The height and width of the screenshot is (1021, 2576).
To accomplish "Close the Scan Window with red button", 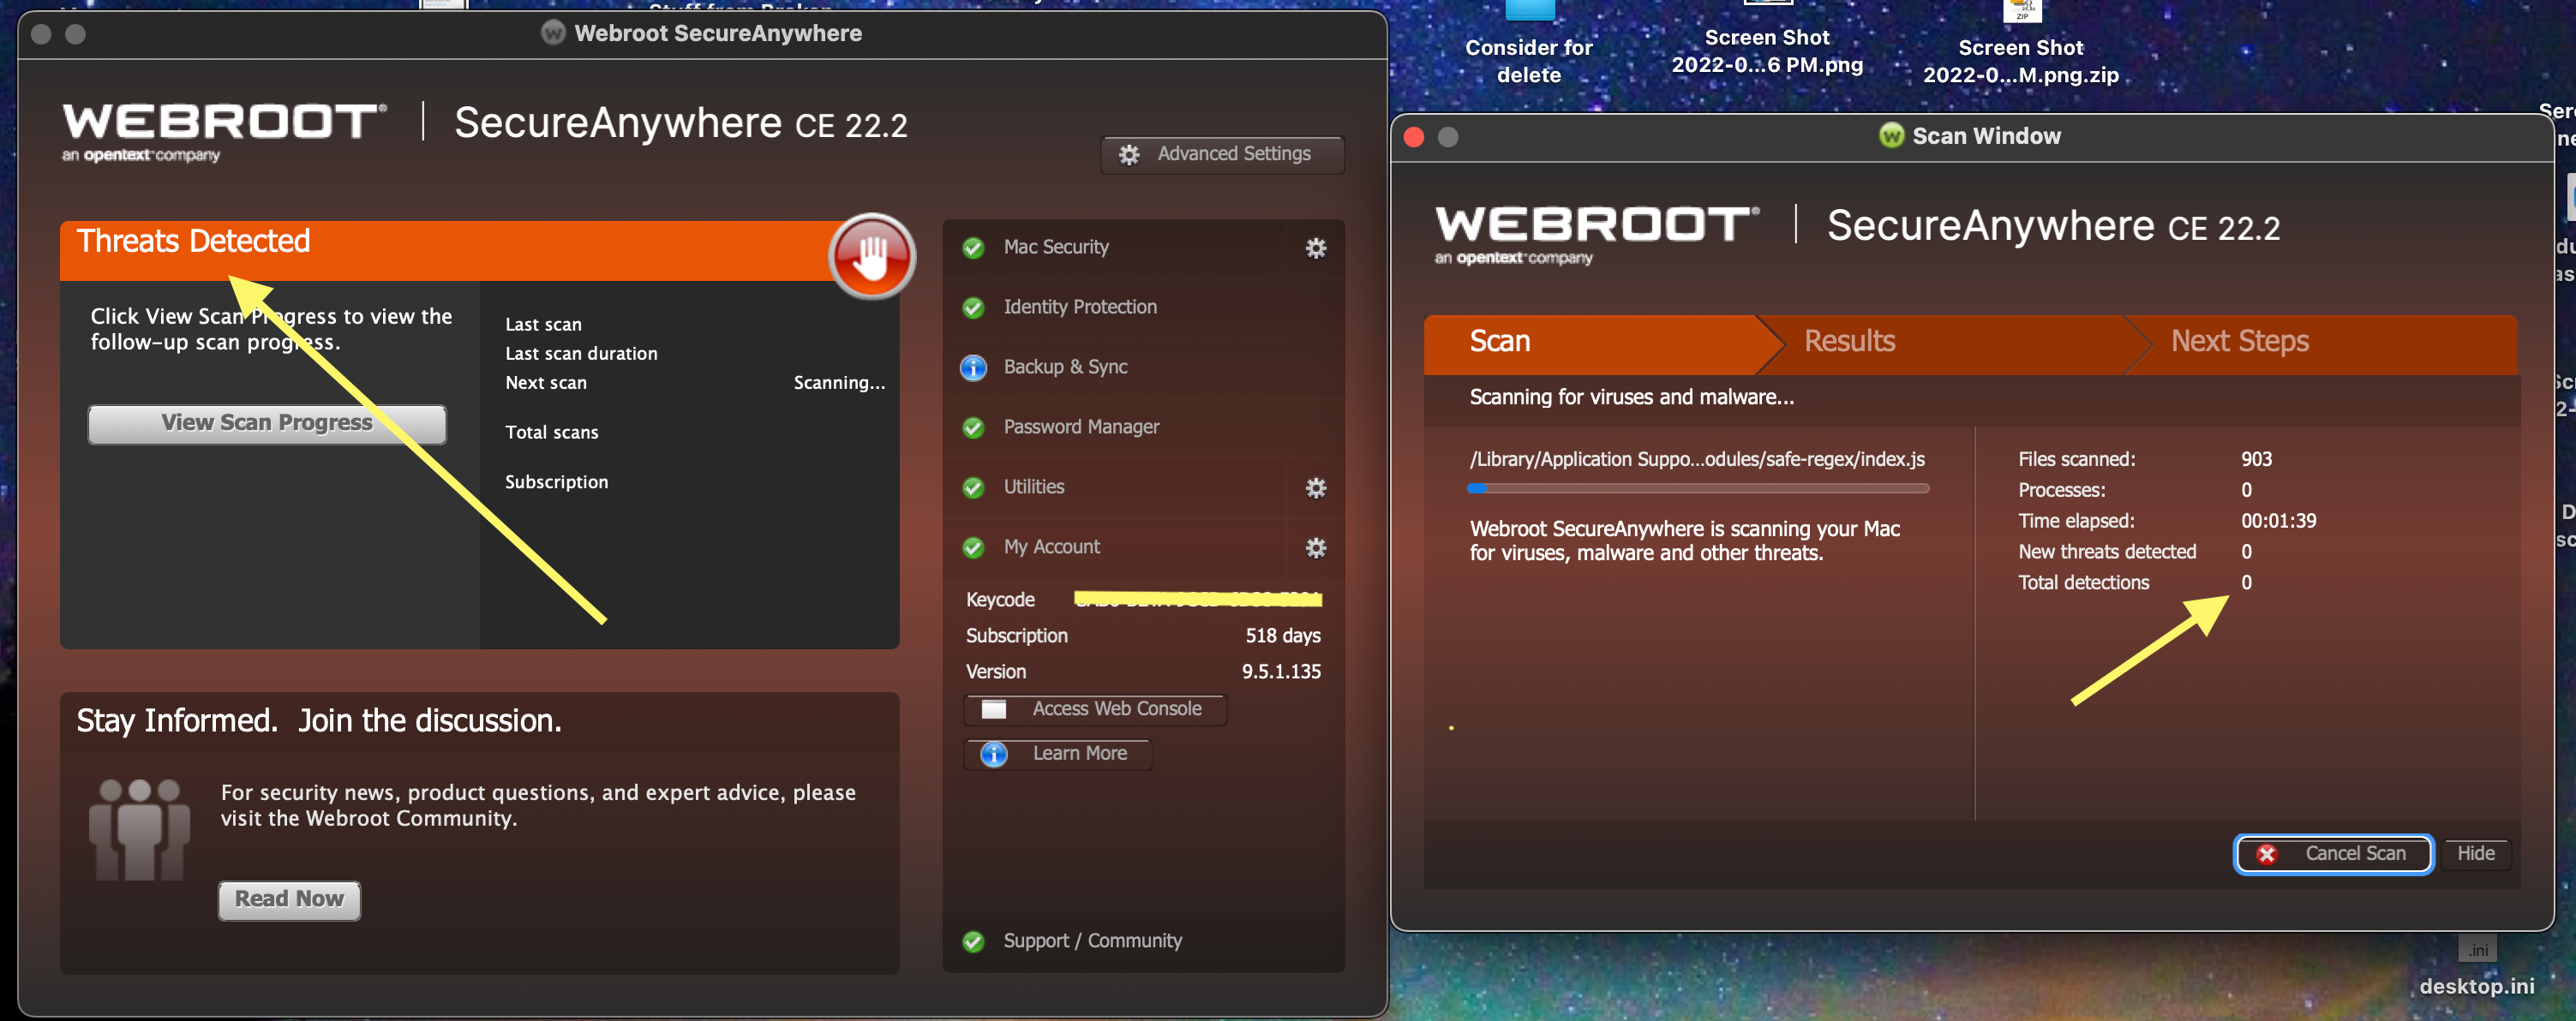I will tap(1413, 137).
